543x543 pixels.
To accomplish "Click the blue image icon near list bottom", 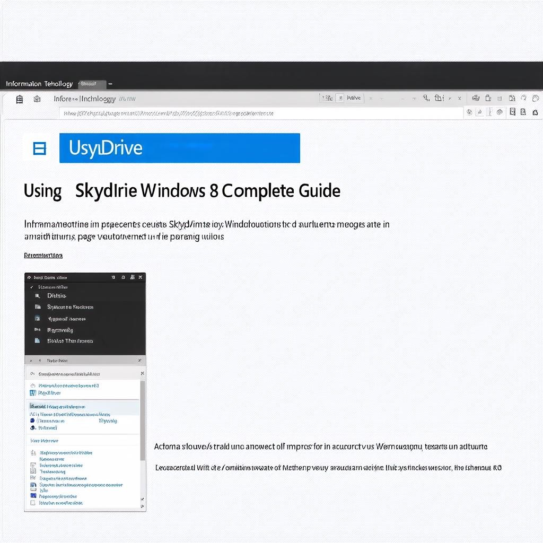I will click(33, 496).
